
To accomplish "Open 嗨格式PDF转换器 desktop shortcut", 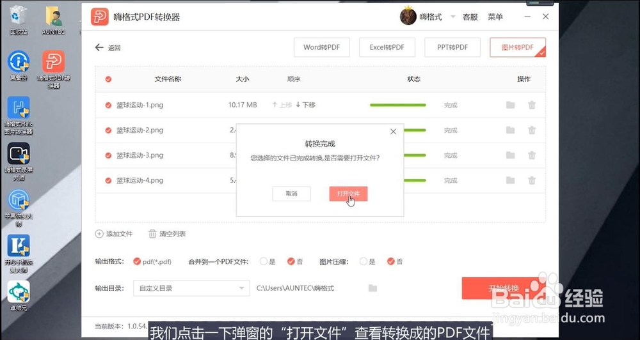I will click(x=54, y=69).
